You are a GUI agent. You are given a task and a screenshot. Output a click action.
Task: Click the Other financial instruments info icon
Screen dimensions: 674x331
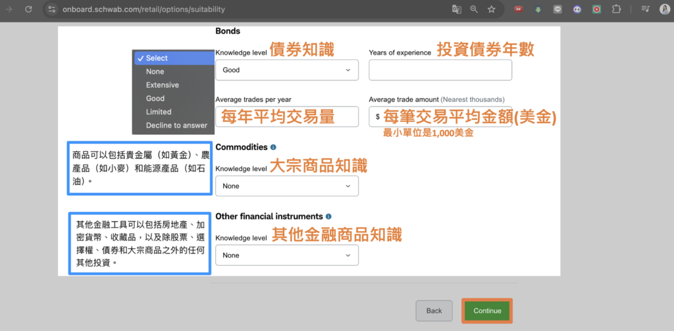(328, 216)
